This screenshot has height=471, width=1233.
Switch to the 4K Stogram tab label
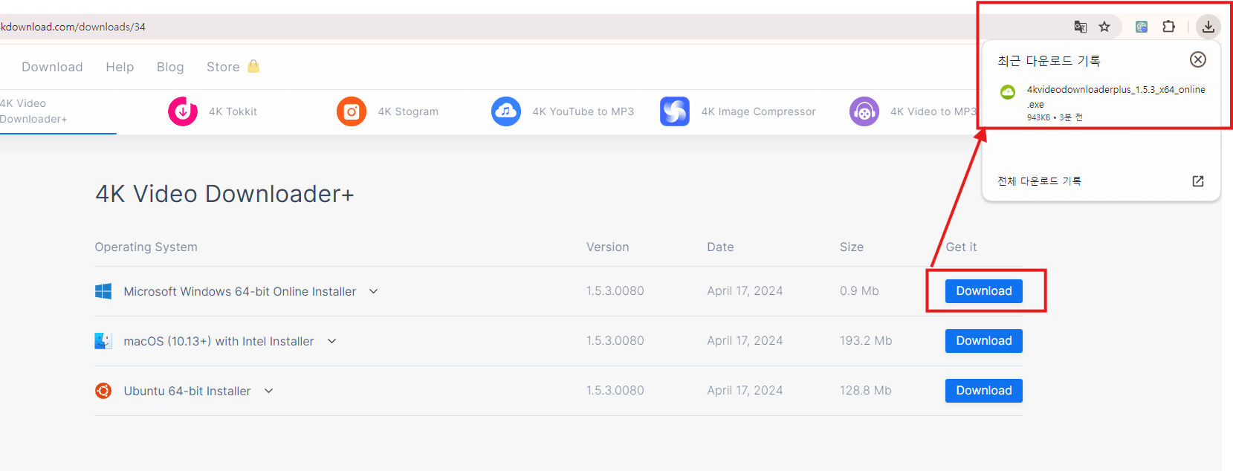pos(408,111)
